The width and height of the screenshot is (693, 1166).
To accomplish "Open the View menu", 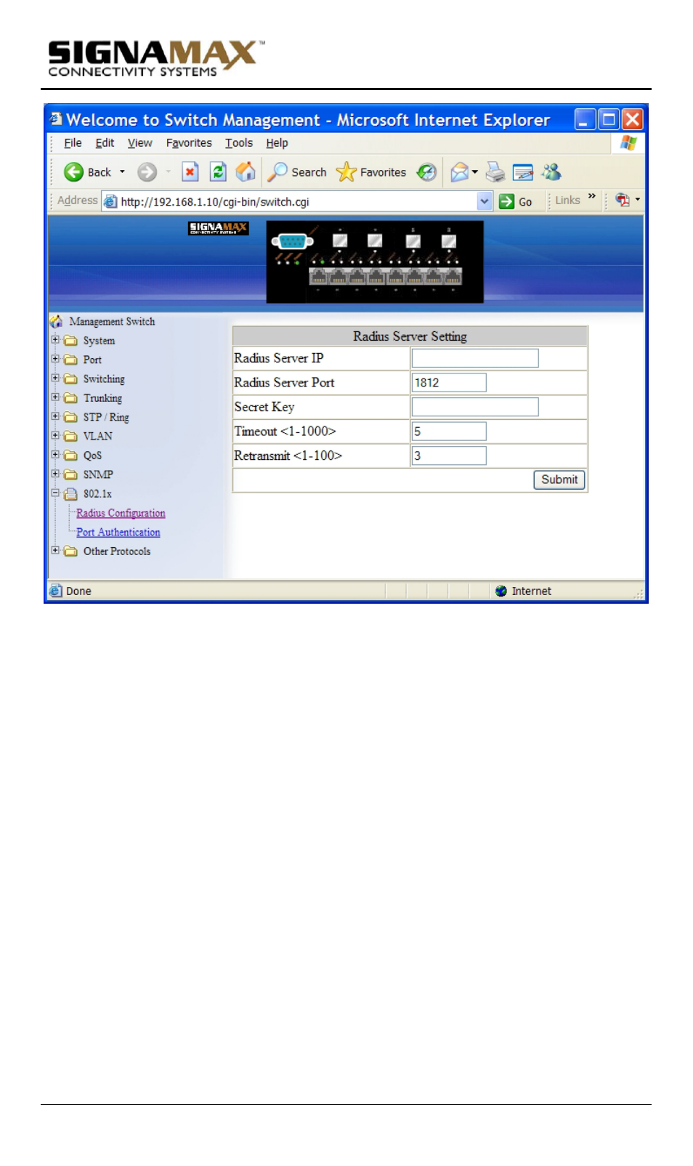I will (x=140, y=143).
